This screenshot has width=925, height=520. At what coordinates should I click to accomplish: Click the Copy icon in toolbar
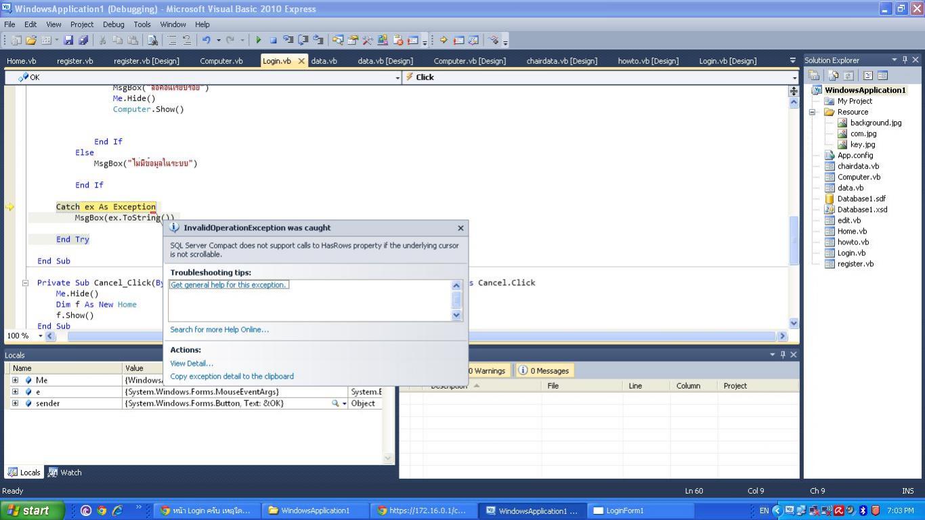[118, 40]
